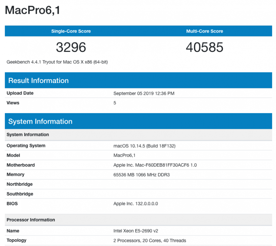This screenshot has width=276, height=246.
Task: Select the single-core score 3296
Action: (x=71, y=47)
